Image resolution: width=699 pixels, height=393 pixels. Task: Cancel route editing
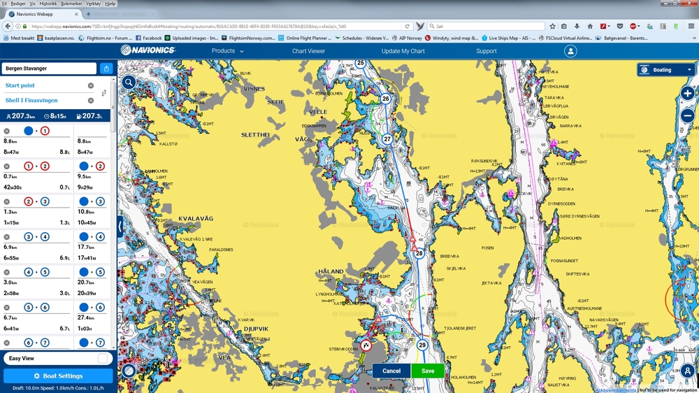391,371
